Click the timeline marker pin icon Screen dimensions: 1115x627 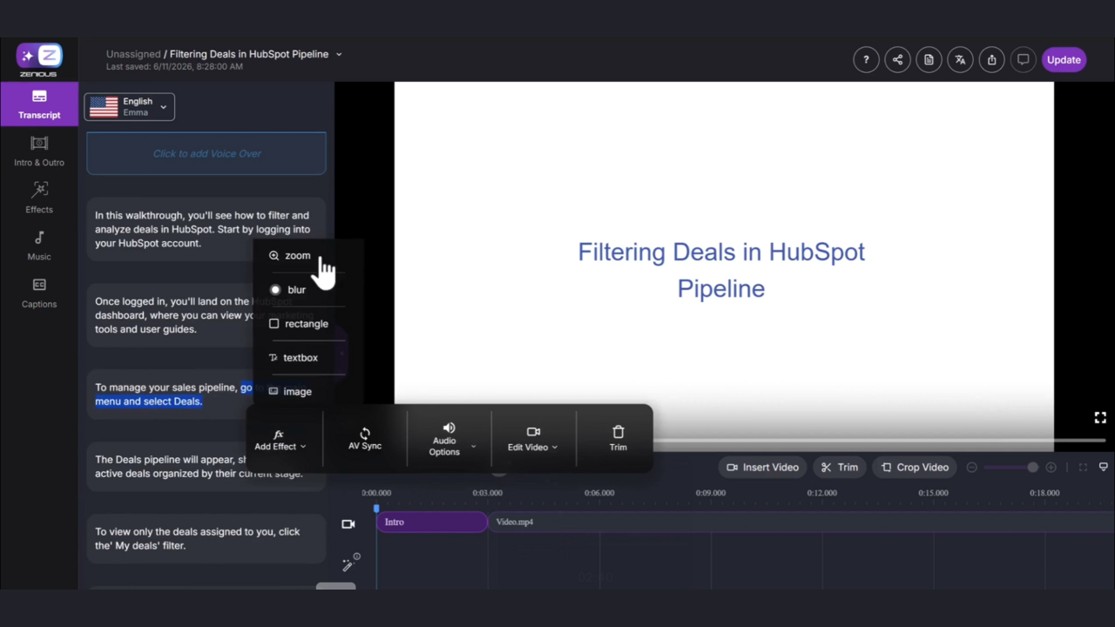1104,468
